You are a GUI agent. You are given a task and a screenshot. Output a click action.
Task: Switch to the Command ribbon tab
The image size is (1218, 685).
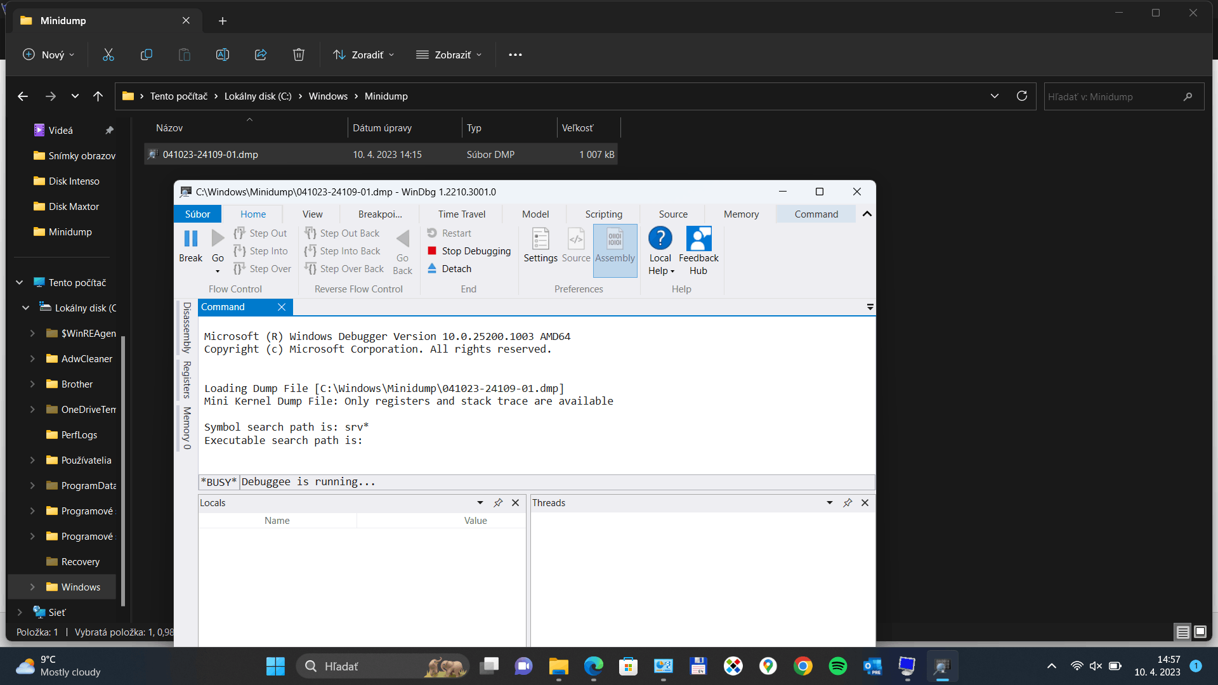(x=816, y=214)
